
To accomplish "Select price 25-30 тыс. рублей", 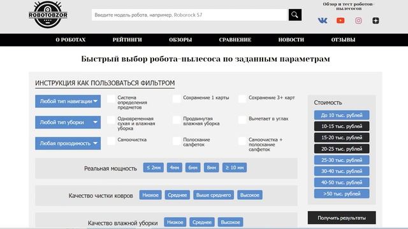I will (342, 160).
